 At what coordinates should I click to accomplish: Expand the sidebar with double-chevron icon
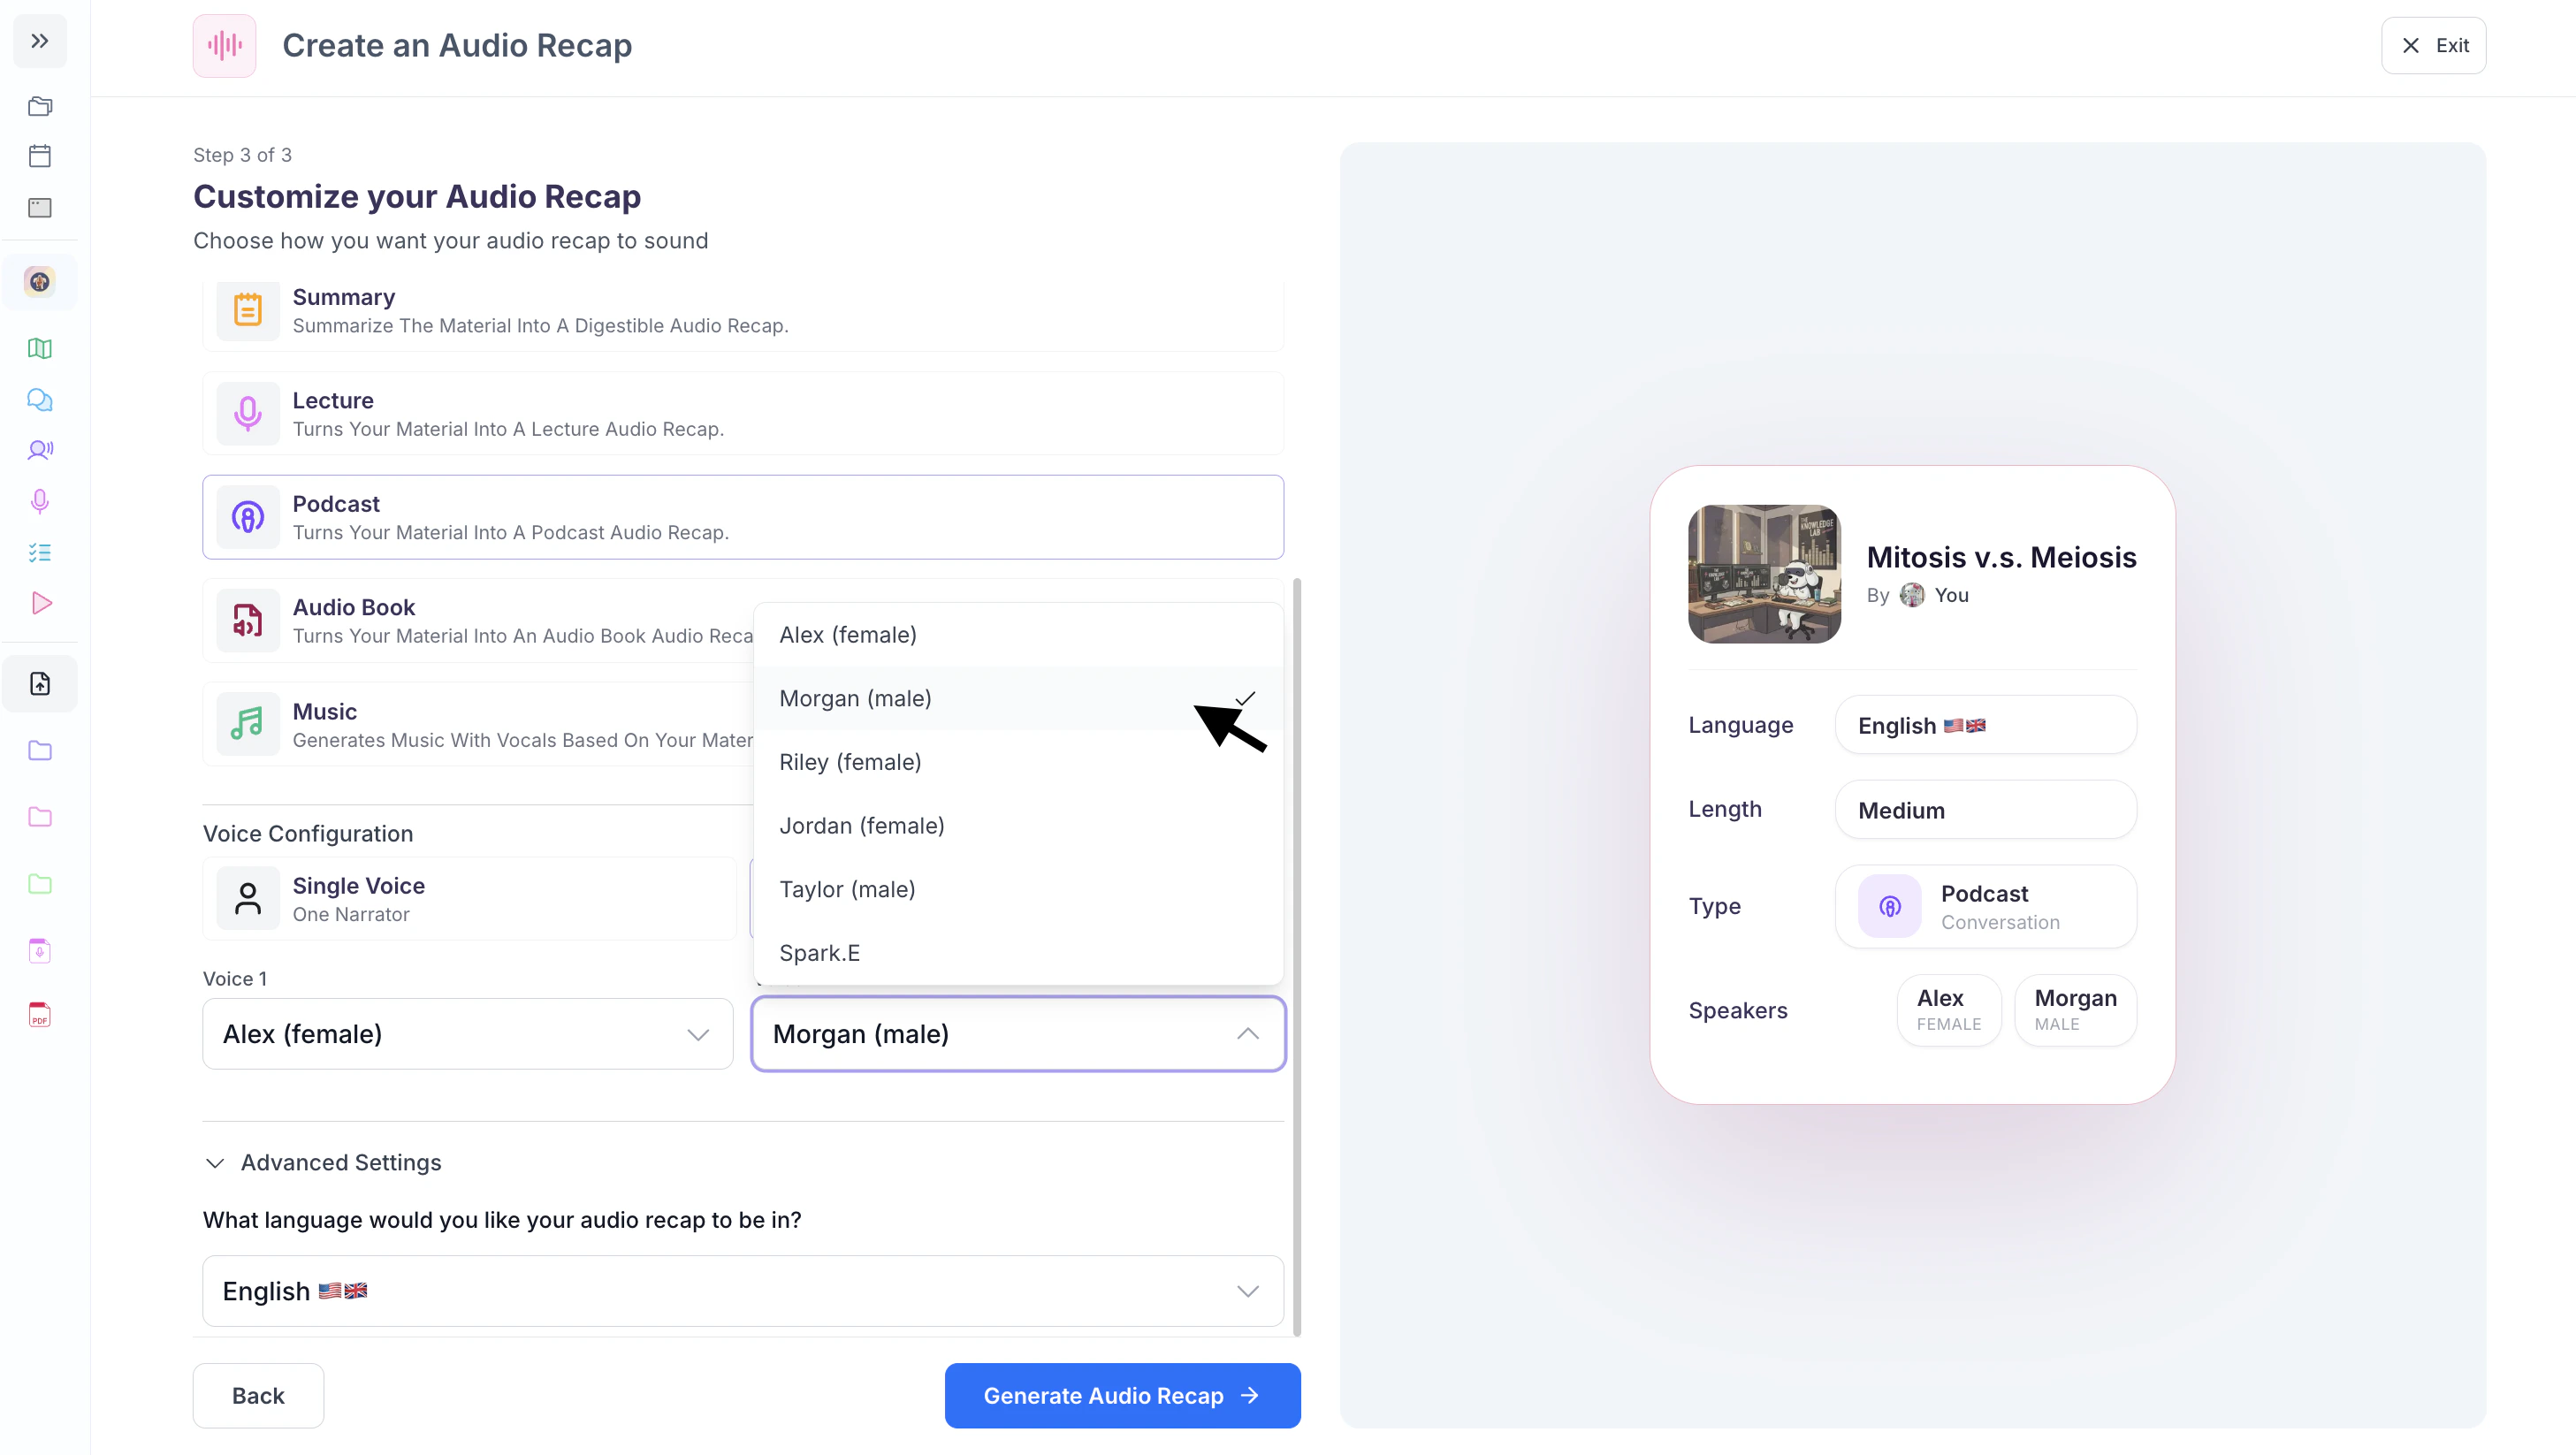[40, 41]
